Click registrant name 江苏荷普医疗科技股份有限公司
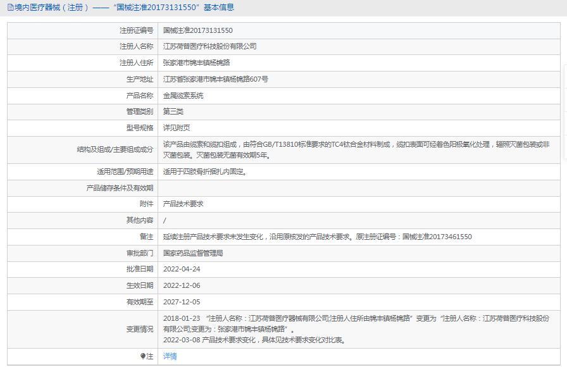The height and width of the screenshot is (367, 567). pos(209,46)
